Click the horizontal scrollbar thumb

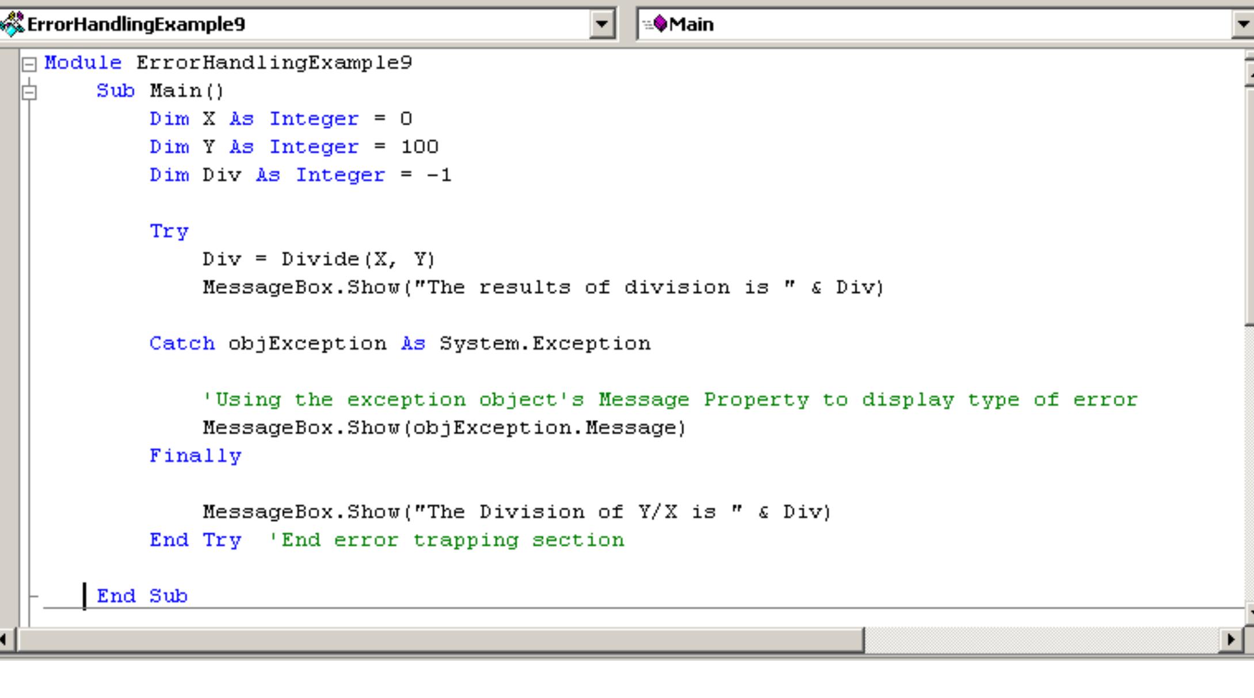tap(440, 639)
